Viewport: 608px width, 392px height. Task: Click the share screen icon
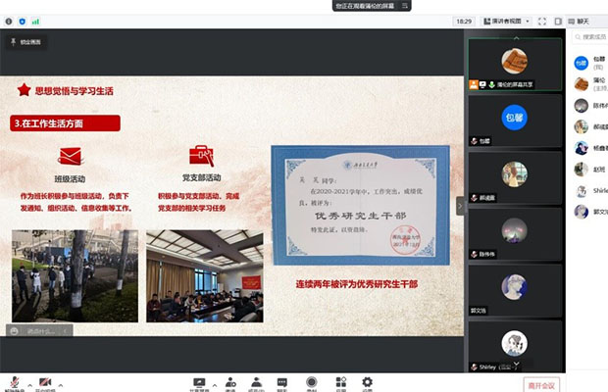pos(199,382)
